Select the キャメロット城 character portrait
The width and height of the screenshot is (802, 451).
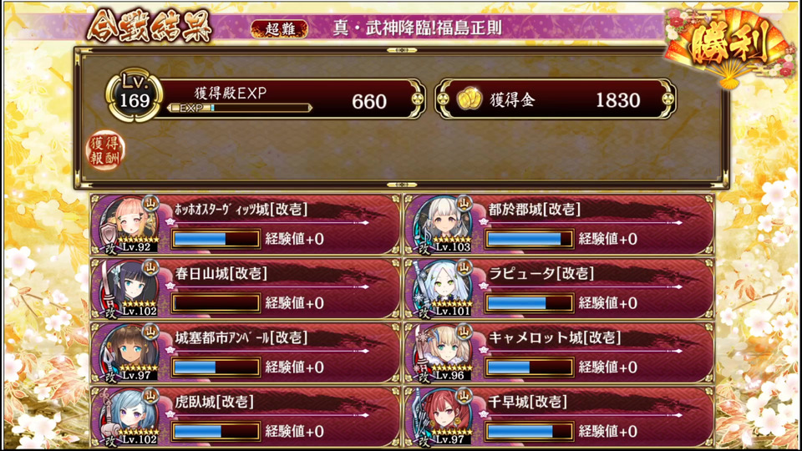pos(443,352)
